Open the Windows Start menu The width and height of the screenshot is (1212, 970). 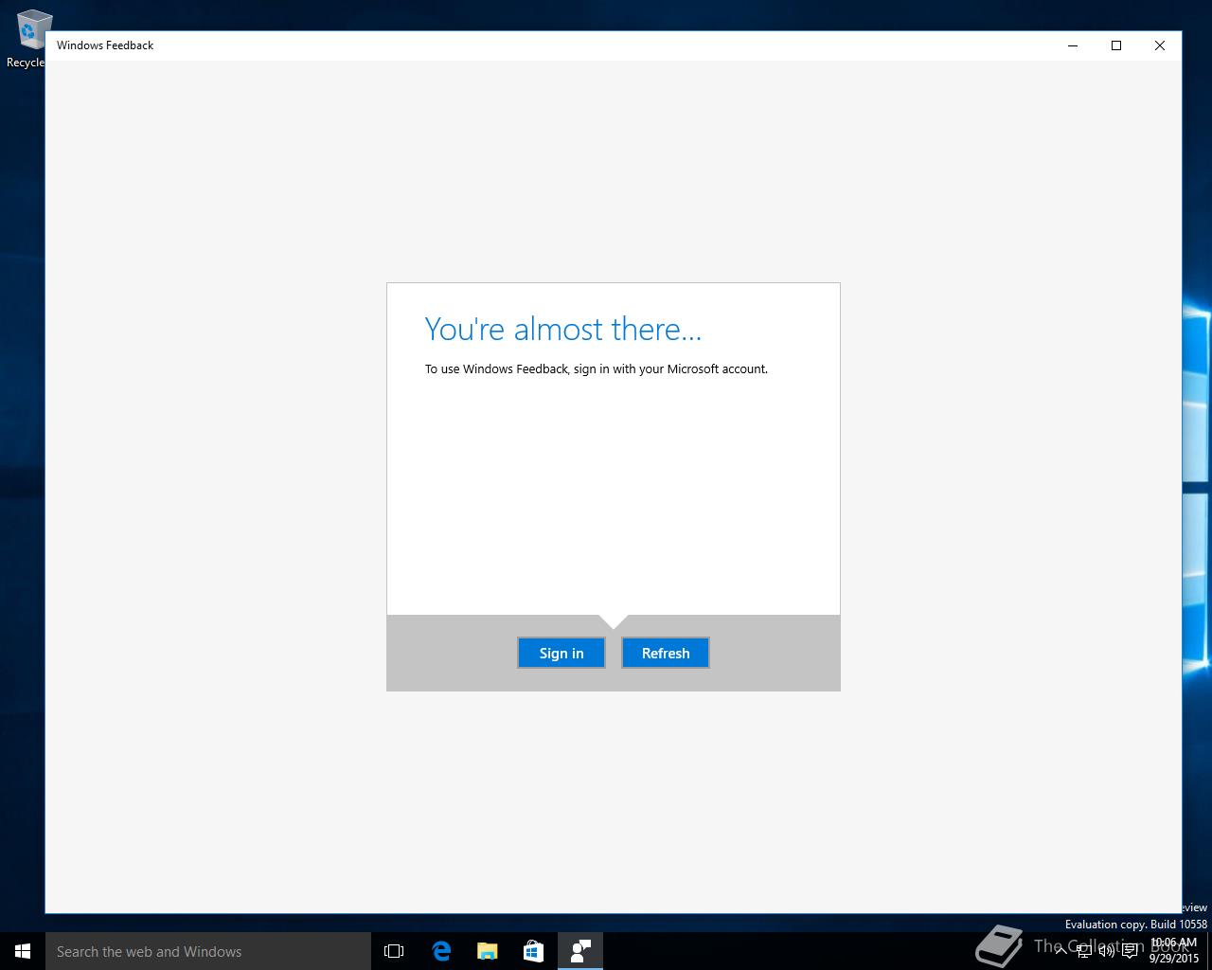(23, 951)
